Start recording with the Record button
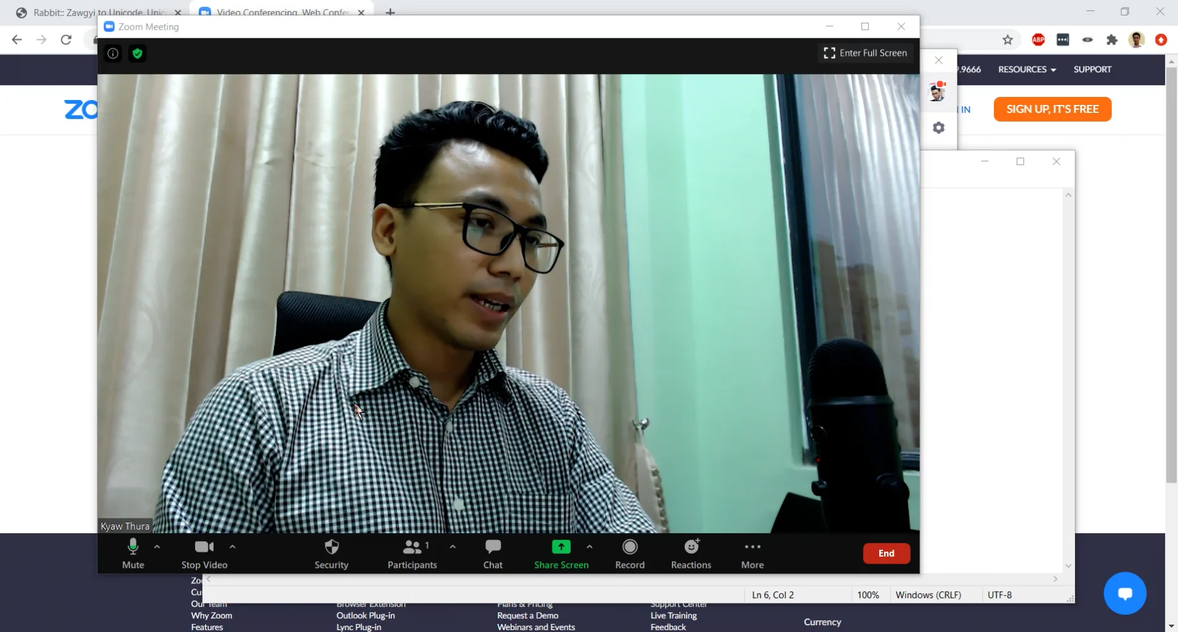This screenshot has width=1178, height=632. (630, 554)
